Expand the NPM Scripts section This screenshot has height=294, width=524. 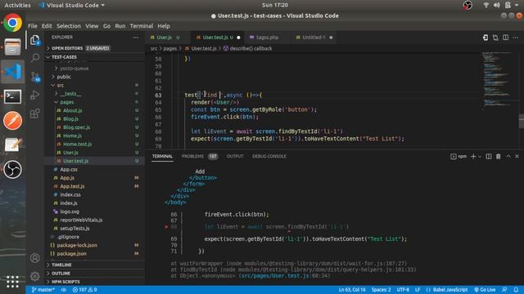point(65,282)
